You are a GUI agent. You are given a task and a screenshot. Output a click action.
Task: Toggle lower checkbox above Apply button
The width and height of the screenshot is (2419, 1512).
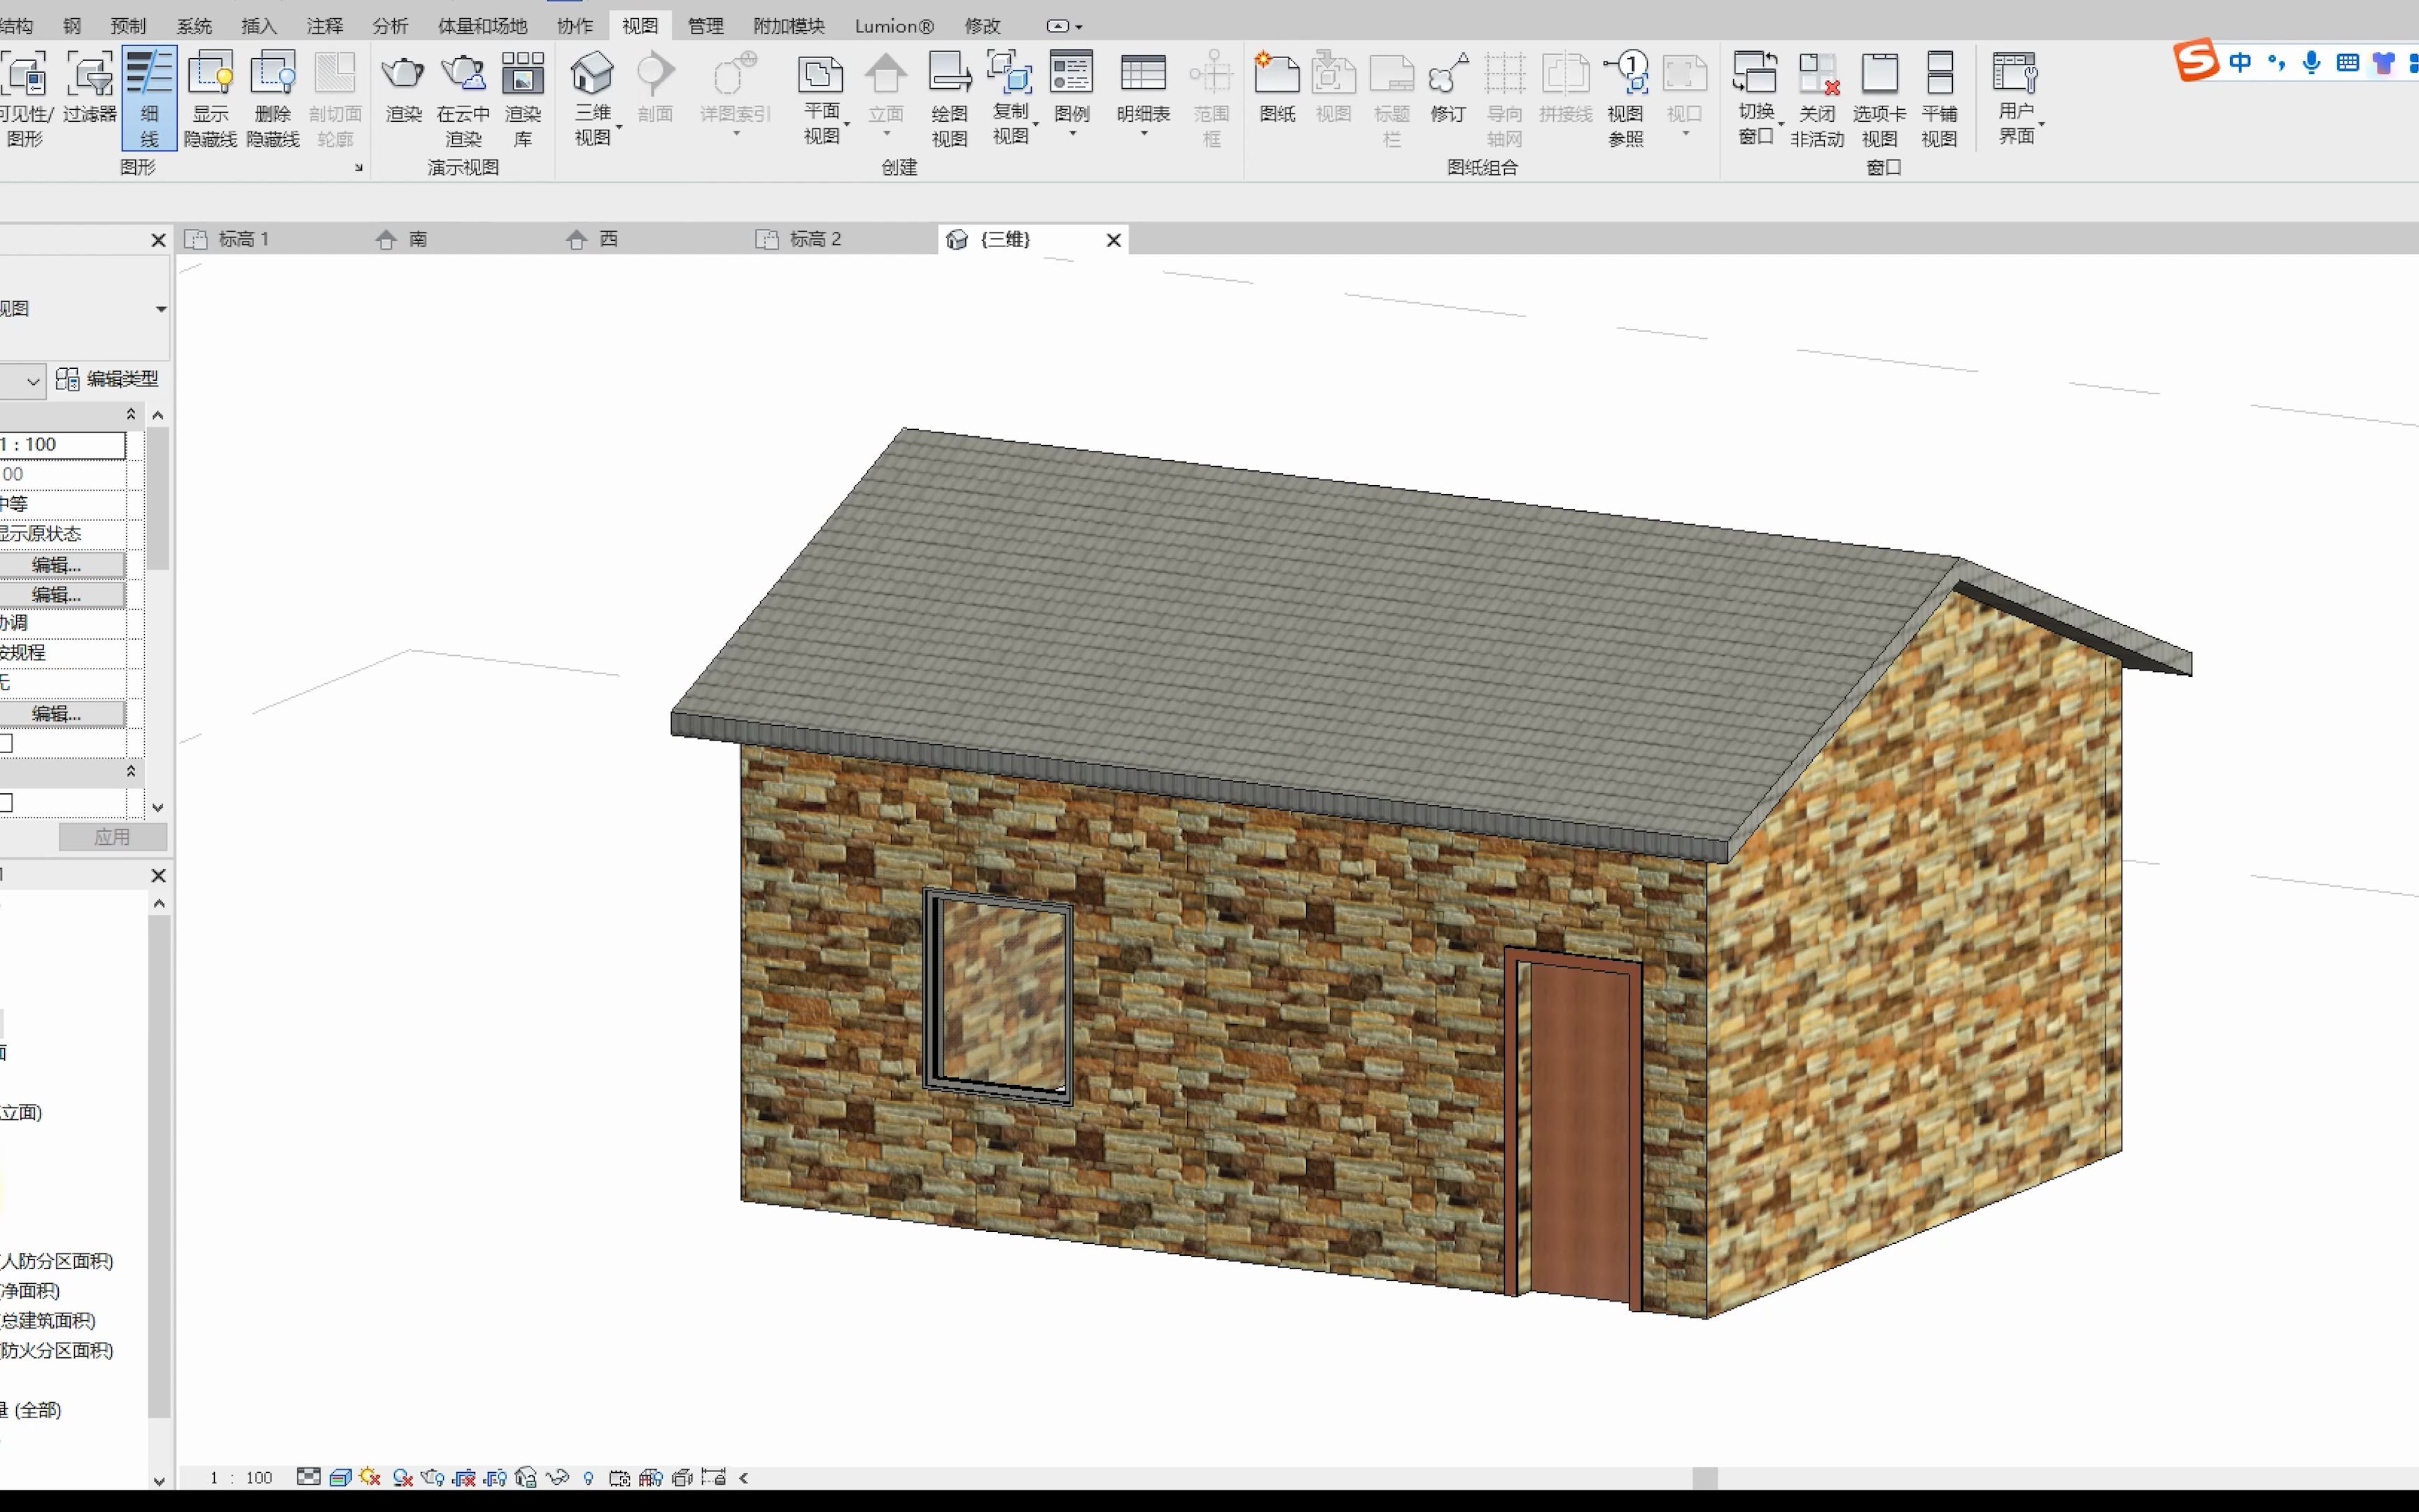tap(6, 803)
